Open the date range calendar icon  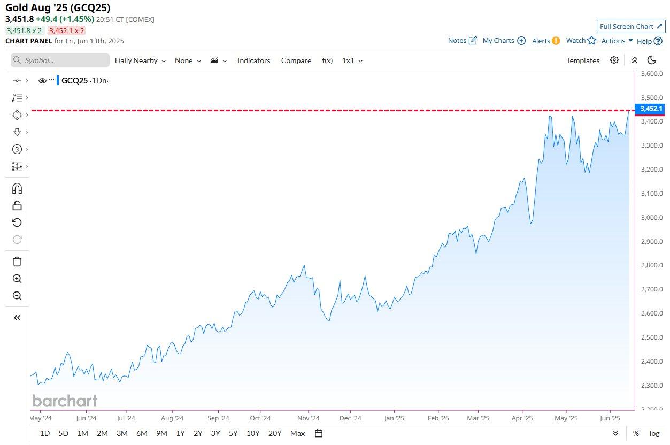pyautogui.click(x=319, y=433)
